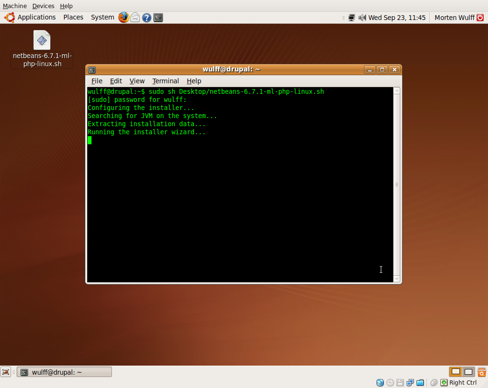Screen dimensions: 488x388
Task: Select the netbeans-6.7.1-ml-php-linux.sh desktop file
Action: point(42,49)
